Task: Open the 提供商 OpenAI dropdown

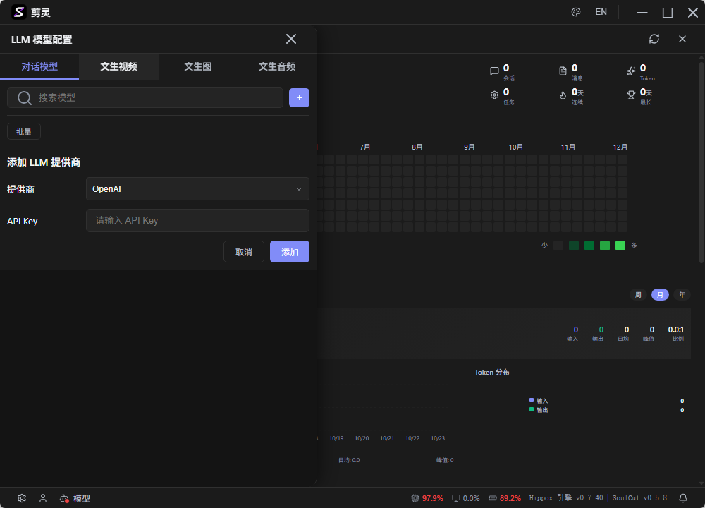Action: 197,189
